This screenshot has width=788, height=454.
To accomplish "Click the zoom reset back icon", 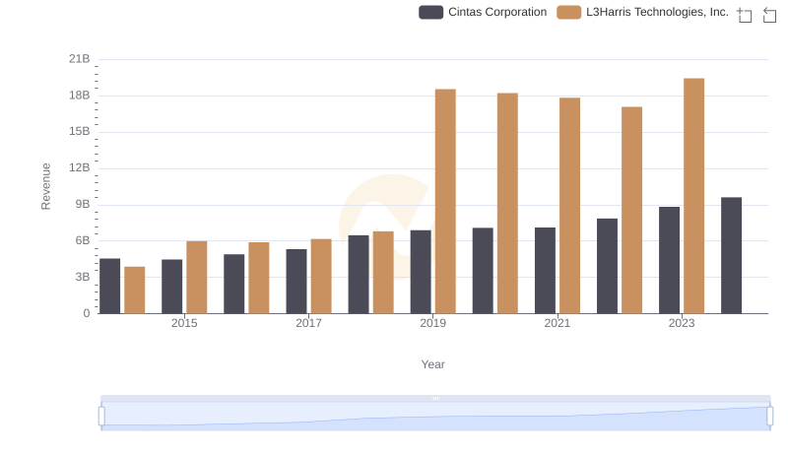I will [769, 15].
